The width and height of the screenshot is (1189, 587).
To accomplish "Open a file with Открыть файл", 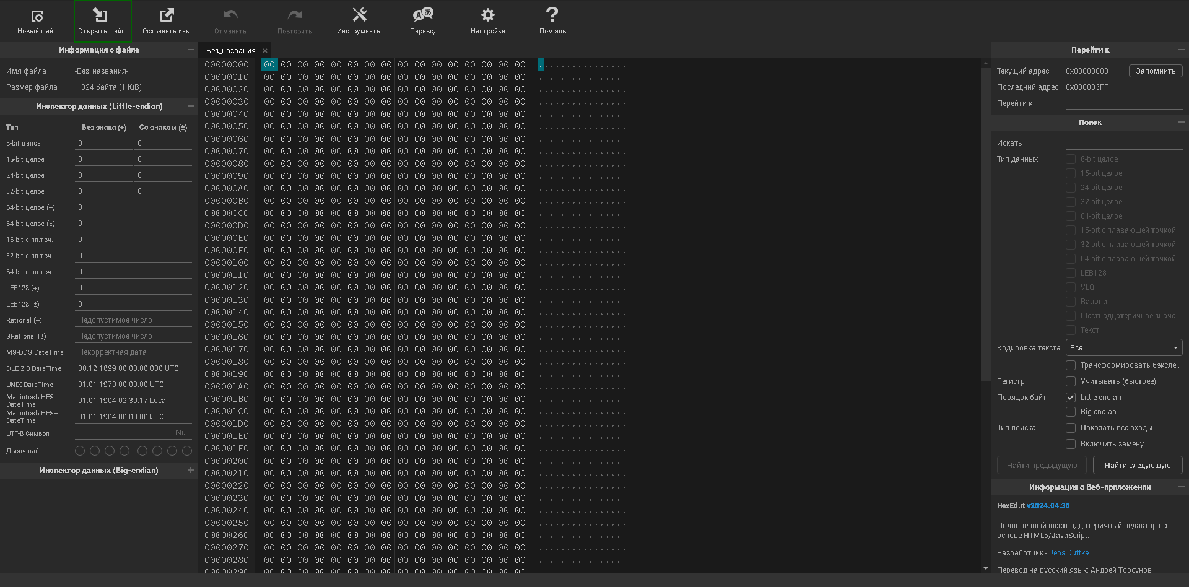I will [102, 20].
